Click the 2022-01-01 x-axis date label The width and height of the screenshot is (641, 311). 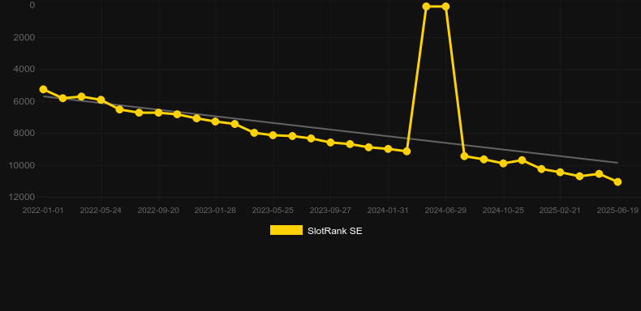coord(43,211)
